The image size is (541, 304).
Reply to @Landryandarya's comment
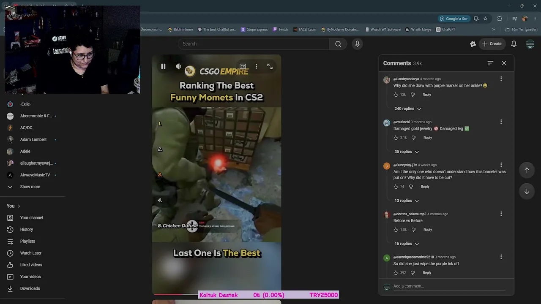427,95
